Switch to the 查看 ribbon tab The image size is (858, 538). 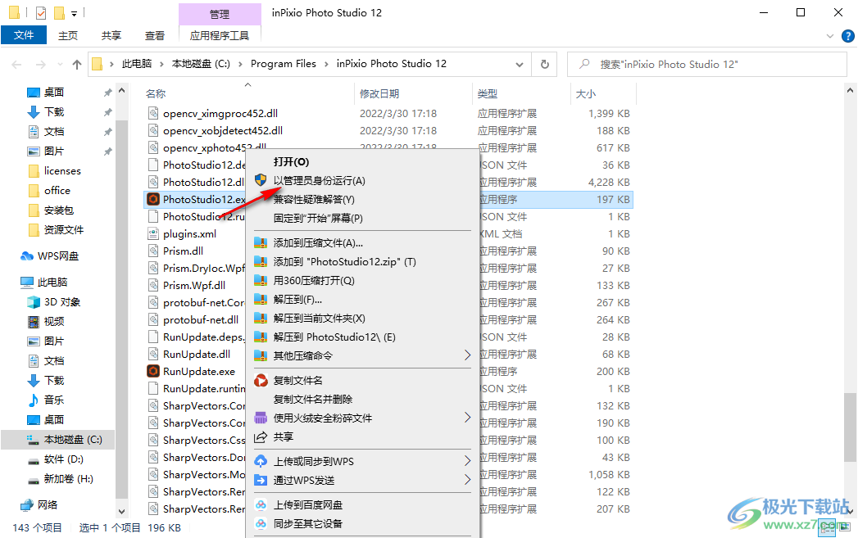pyautogui.click(x=155, y=35)
